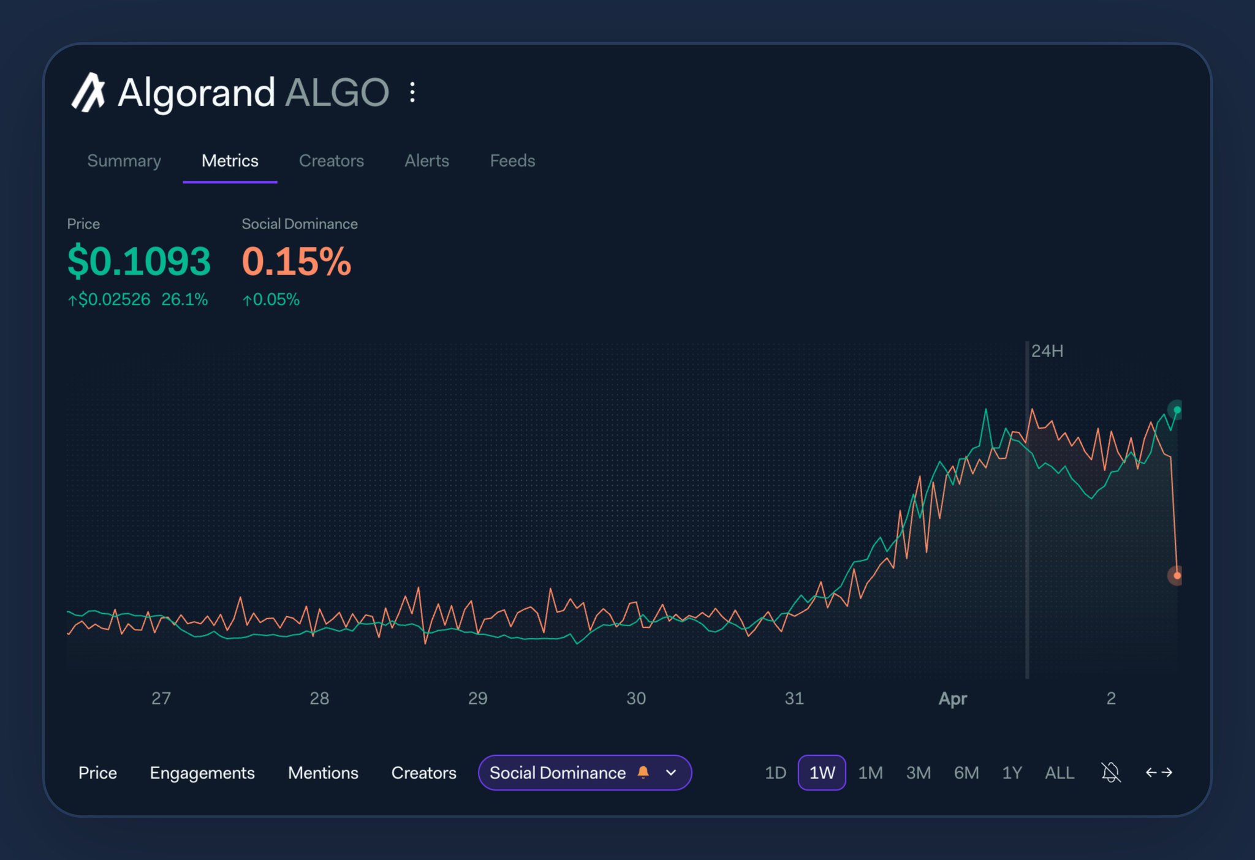Switch to the Summary tab
1255x860 pixels.
coord(124,160)
